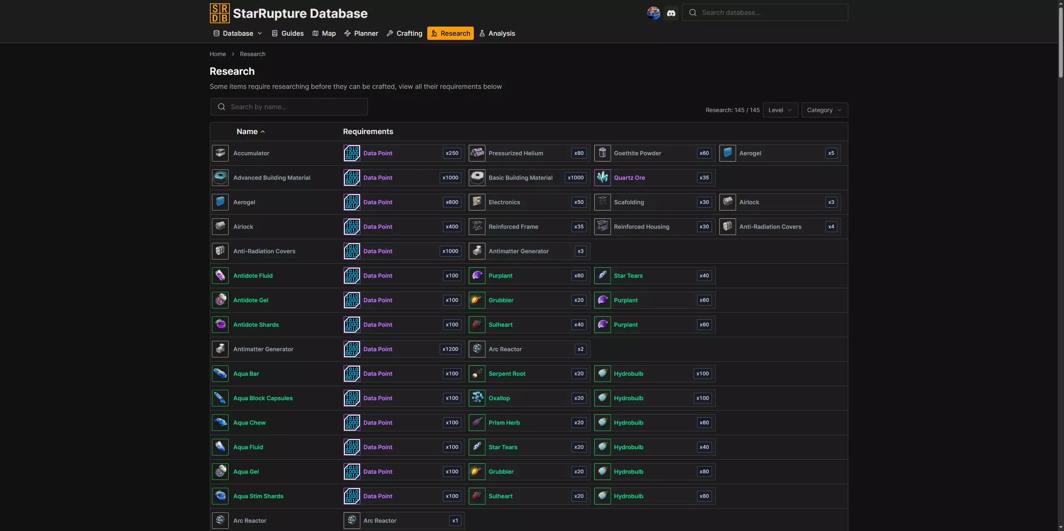Click the colorful globe language icon

(653, 13)
